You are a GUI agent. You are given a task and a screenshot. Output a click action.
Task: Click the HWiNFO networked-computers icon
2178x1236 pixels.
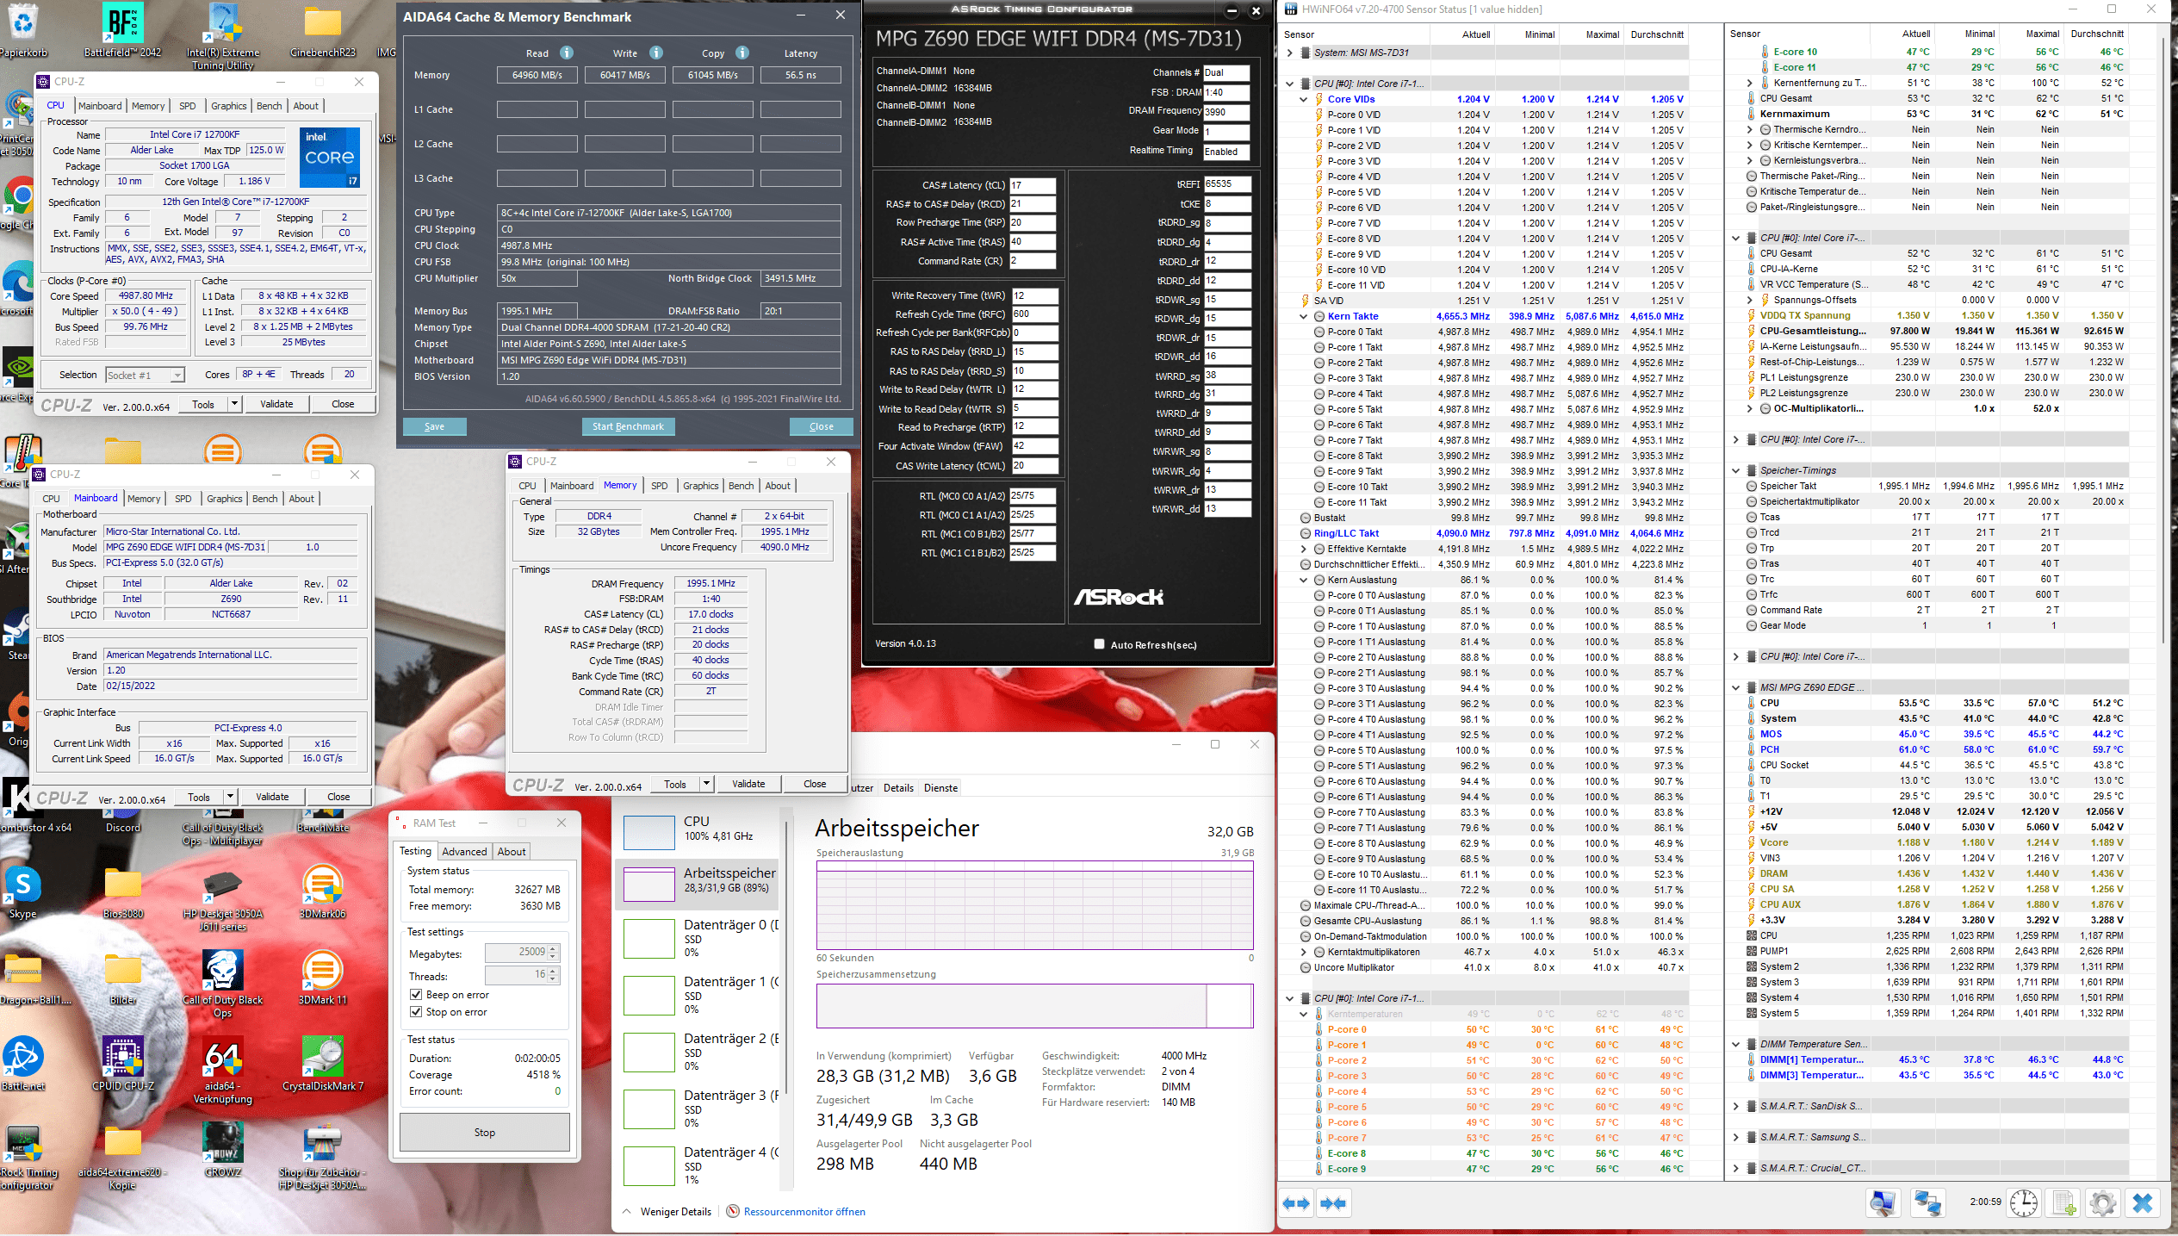click(1927, 1203)
